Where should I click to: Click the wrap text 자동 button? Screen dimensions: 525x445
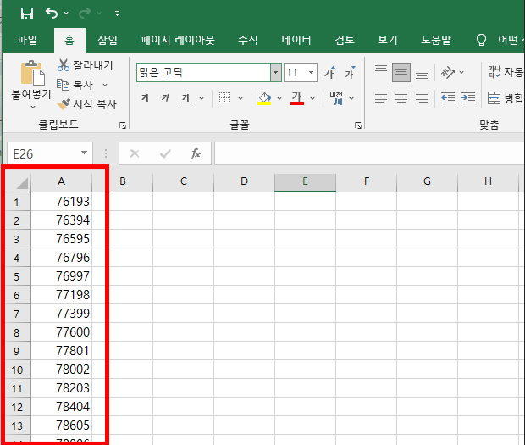pos(506,72)
